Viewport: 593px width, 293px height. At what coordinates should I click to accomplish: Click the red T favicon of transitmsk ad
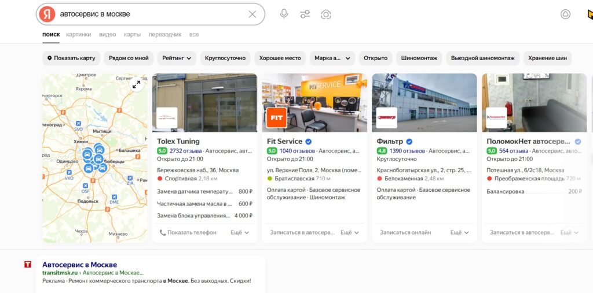coord(28,264)
